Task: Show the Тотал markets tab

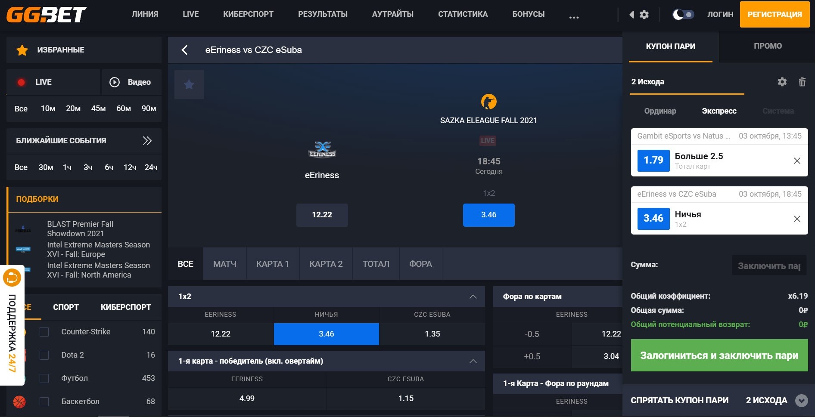Action: pos(376,264)
